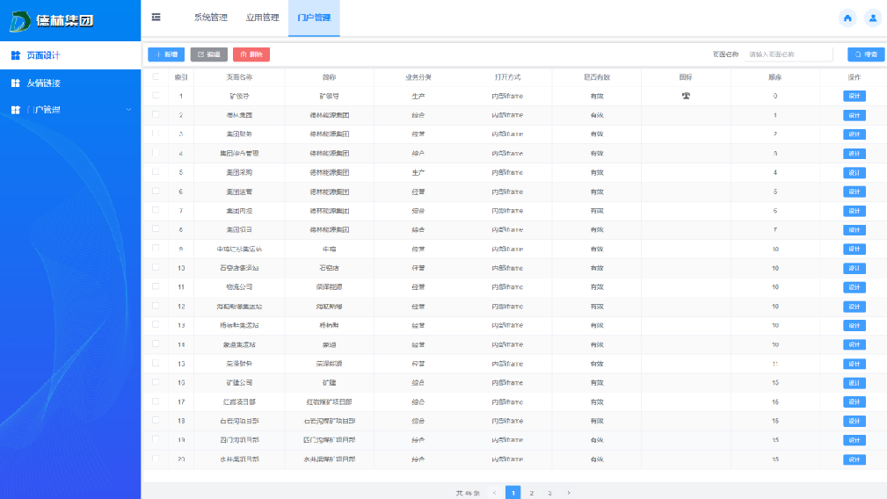The height and width of the screenshot is (499, 887).
Task: Collapse the sidebar with the hamburger icon
Action: (x=156, y=18)
